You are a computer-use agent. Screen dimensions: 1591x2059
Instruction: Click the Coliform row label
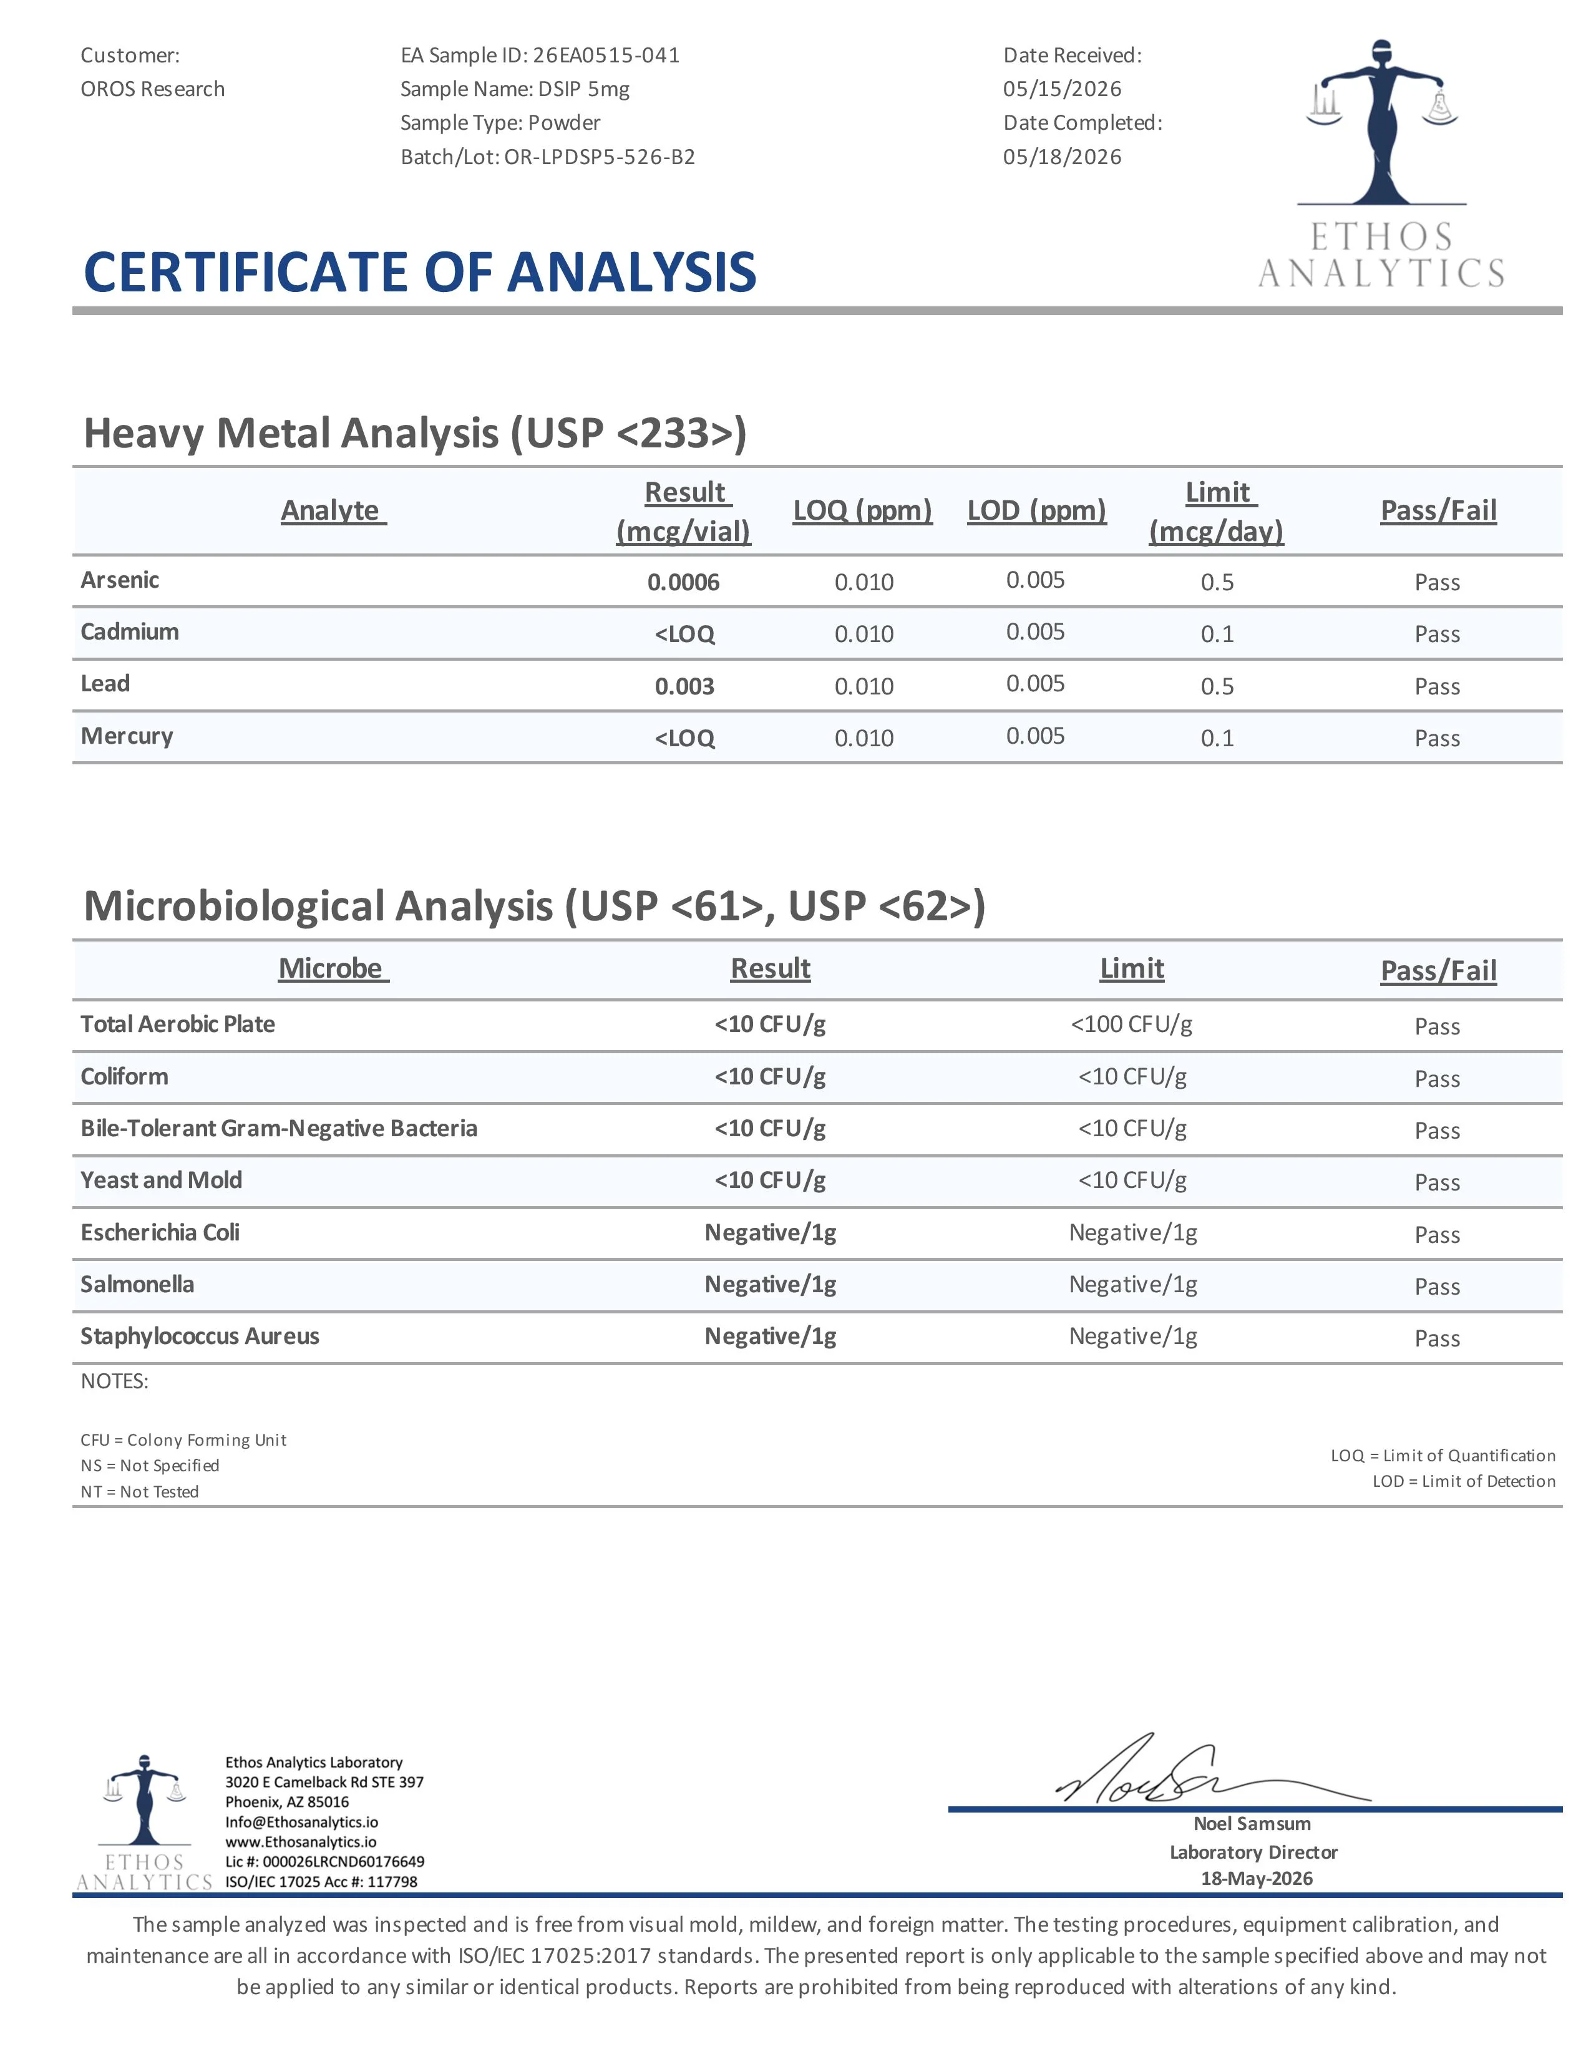point(124,1076)
